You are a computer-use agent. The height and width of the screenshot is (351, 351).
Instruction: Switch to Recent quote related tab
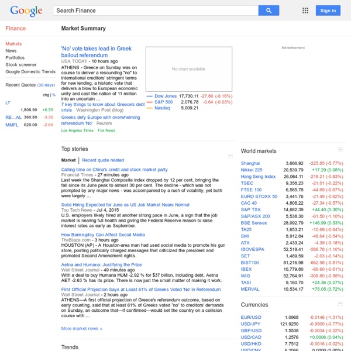(103, 160)
